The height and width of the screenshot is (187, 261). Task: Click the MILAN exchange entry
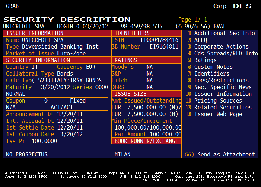click(122, 154)
